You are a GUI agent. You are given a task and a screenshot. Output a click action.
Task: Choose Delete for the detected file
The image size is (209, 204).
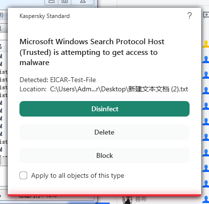point(104,132)
